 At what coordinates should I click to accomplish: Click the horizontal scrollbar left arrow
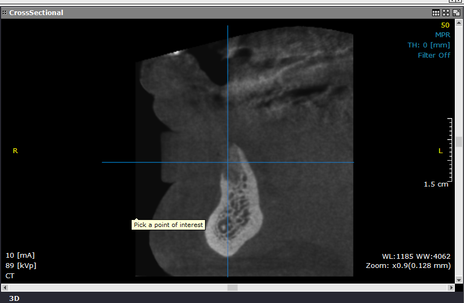coord(5,287)
